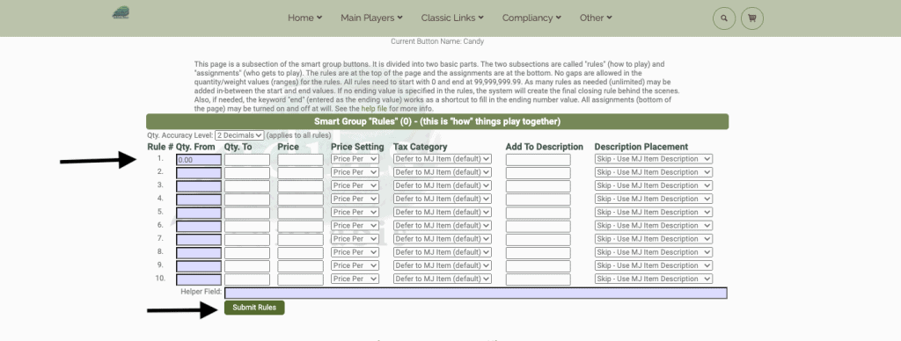Open rule 5 Tax Category dropdown
Screen dimensions: 901x341
click(x=443, y=213)
